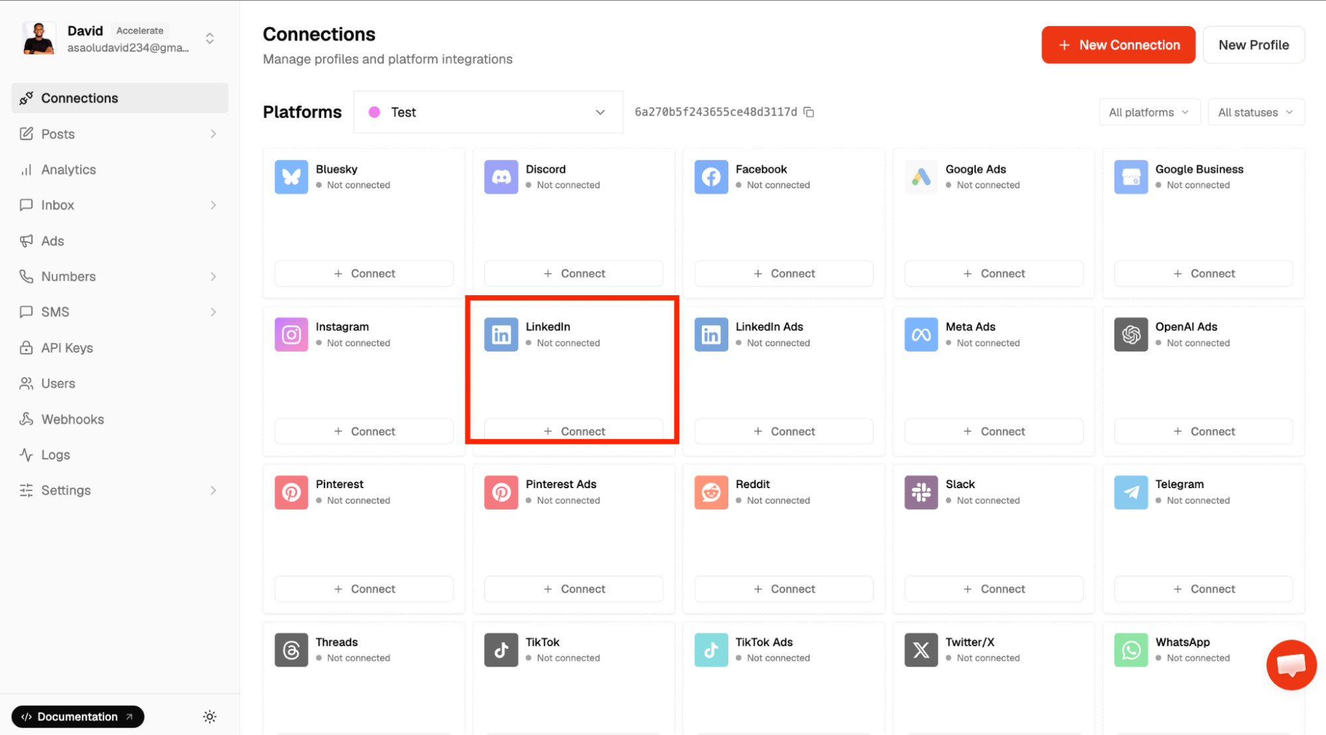Connect the Pinterest Ads platform
Screen dimensions: 1326x735
point(574,589)
